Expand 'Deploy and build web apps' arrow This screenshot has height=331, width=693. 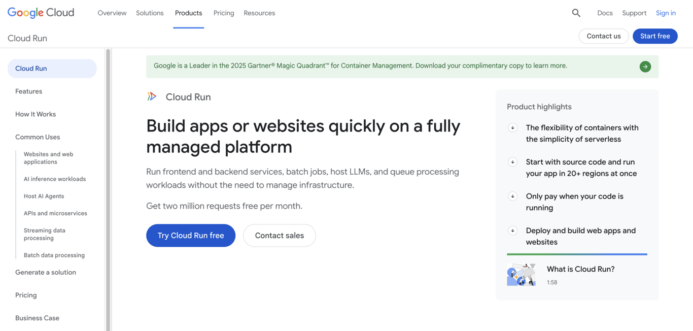[x=512, y=230]
